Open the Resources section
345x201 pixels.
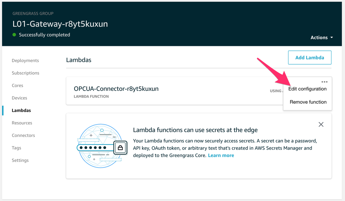[22, 123]
